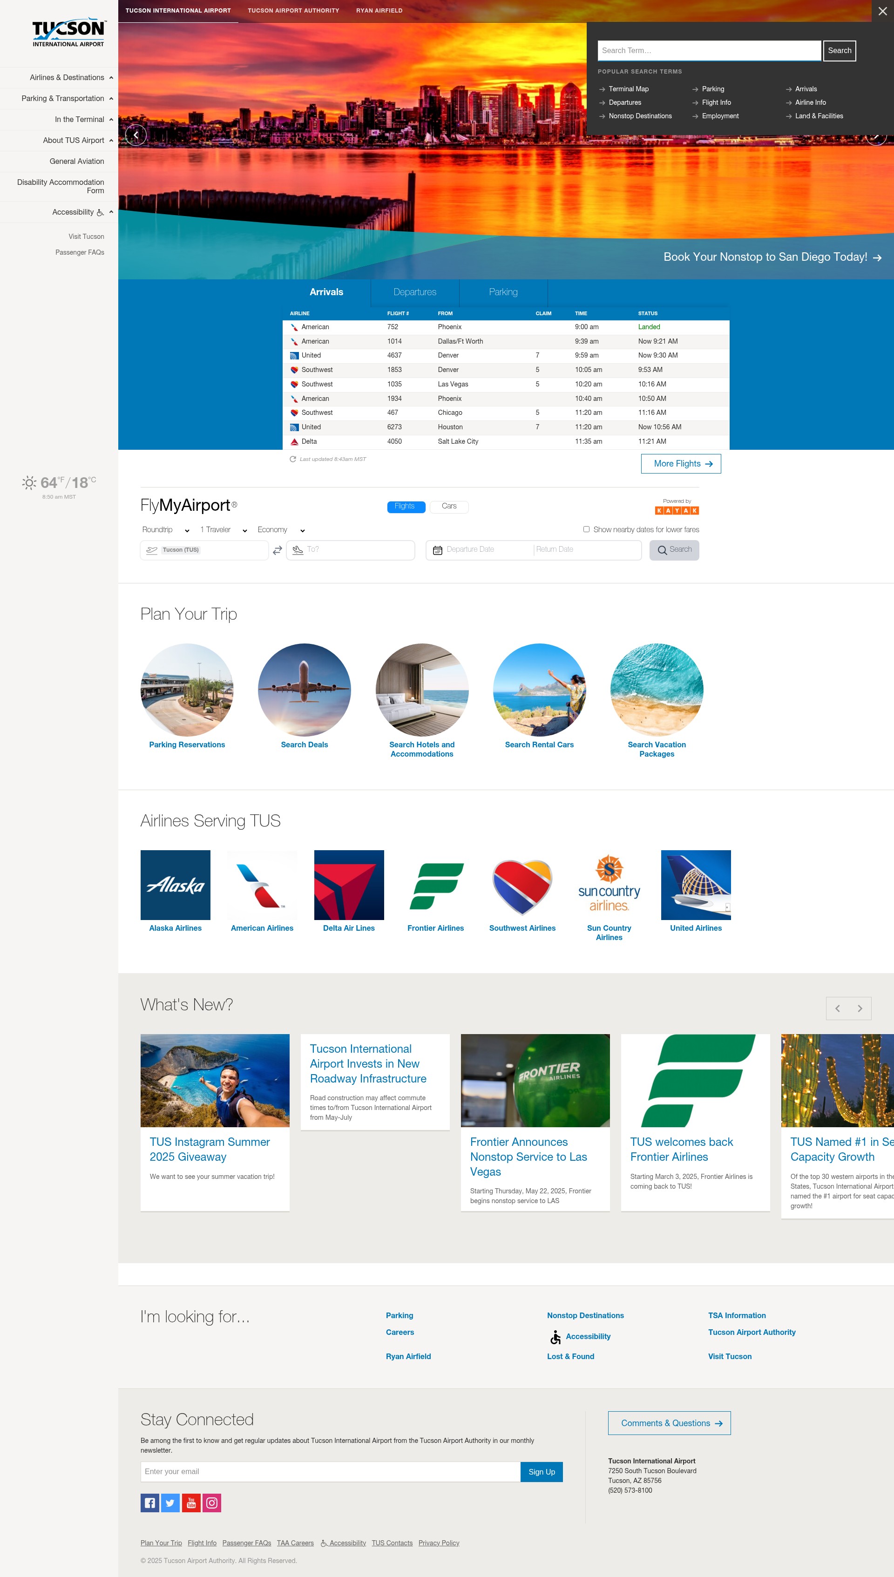Open YouTube social icon
The width and height of the screenshot is (894, 1577).
tap(191, 1503)
